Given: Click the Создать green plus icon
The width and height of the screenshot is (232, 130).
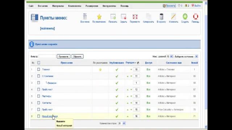Looking at the screenshot, I should (185, 18).
